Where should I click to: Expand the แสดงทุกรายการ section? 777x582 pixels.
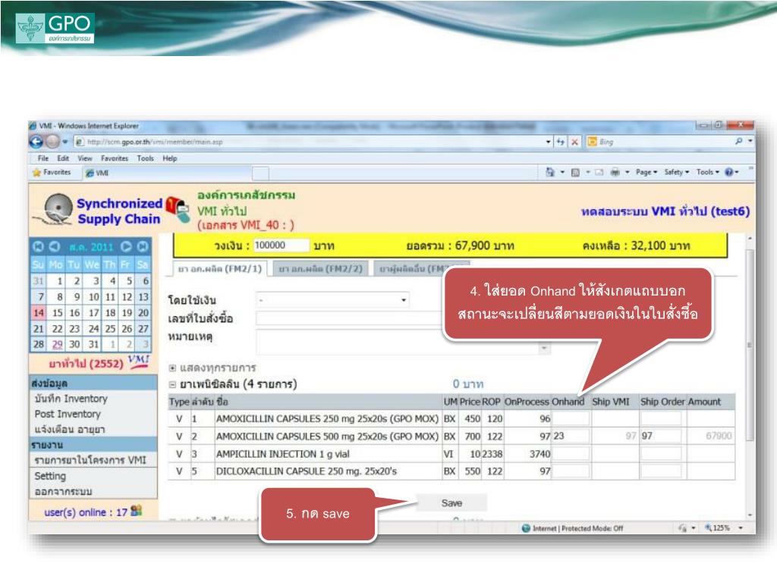click(x=172, y=368)
